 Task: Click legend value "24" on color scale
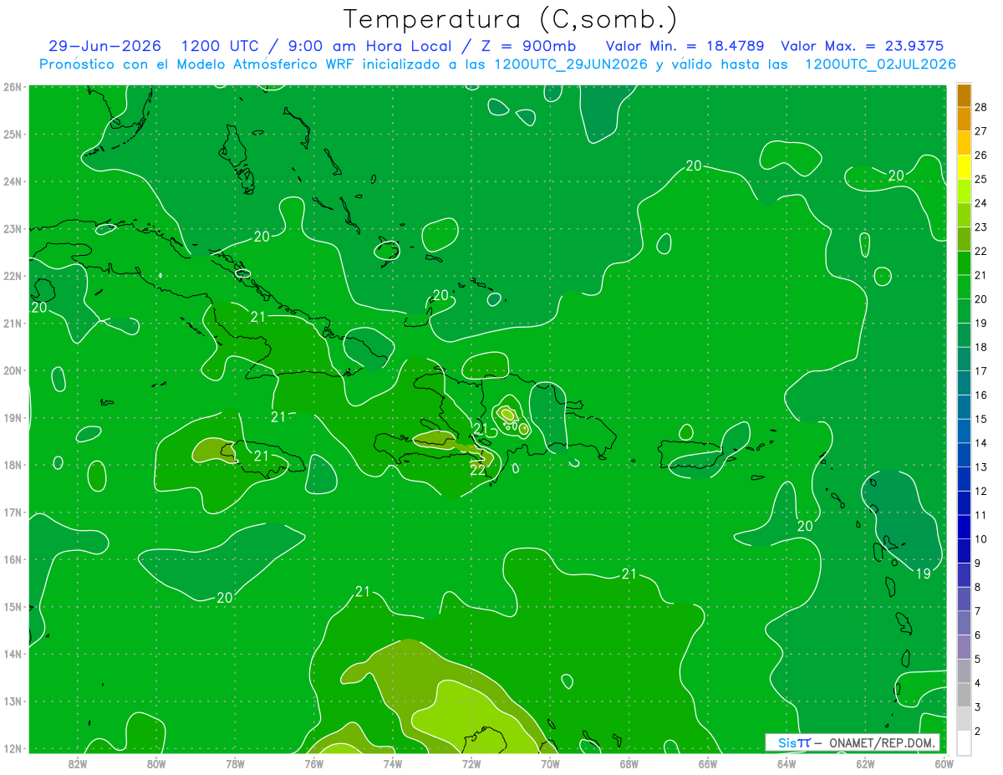coord(980,203)
